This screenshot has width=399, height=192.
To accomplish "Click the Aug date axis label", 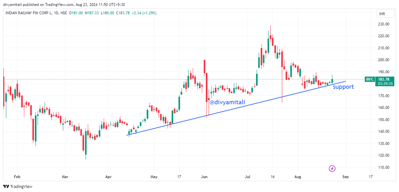I will point(298,177).
